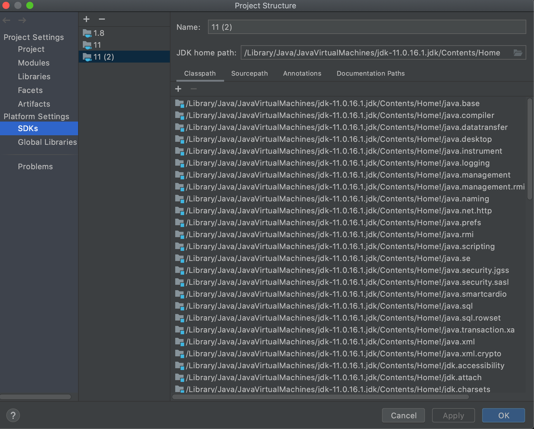Select the java.rmi classpath row
The image size is (534, 429).
tap(349, 235)
